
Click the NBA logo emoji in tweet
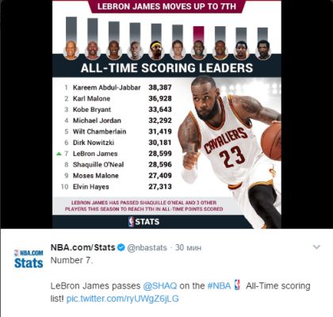pos(237,285)
